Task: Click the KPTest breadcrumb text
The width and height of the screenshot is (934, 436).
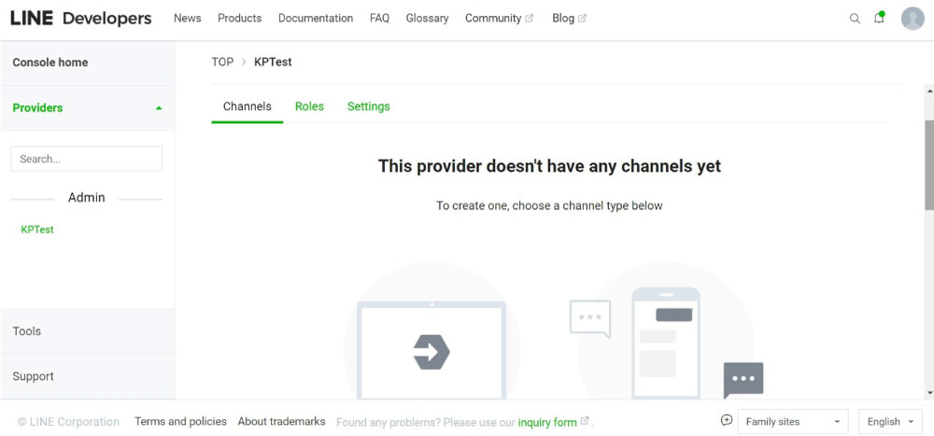Action: [x=273, y=62]
